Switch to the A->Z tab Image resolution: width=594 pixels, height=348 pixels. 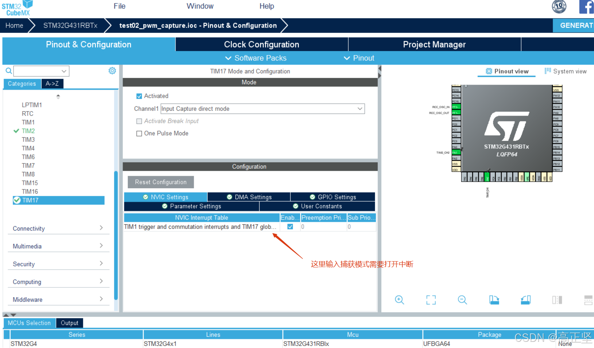tap(52, 84)
